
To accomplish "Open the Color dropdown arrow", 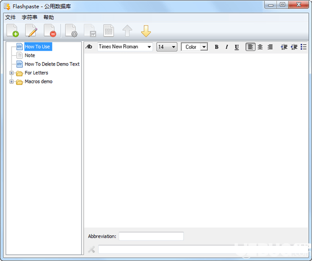I will (204, 47).
